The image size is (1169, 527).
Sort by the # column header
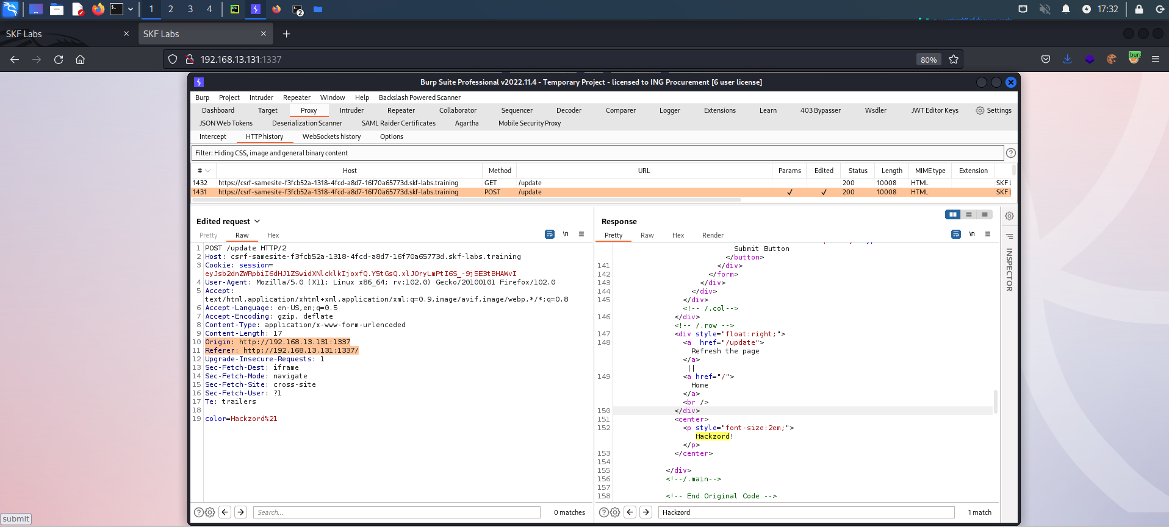pos(204,171)
